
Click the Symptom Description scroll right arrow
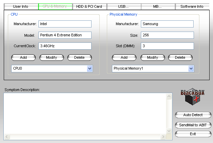[163, 137]
